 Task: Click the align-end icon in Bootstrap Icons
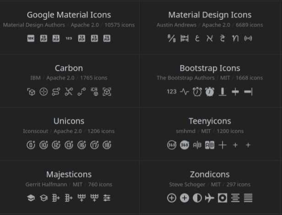[x=248, y=91]
